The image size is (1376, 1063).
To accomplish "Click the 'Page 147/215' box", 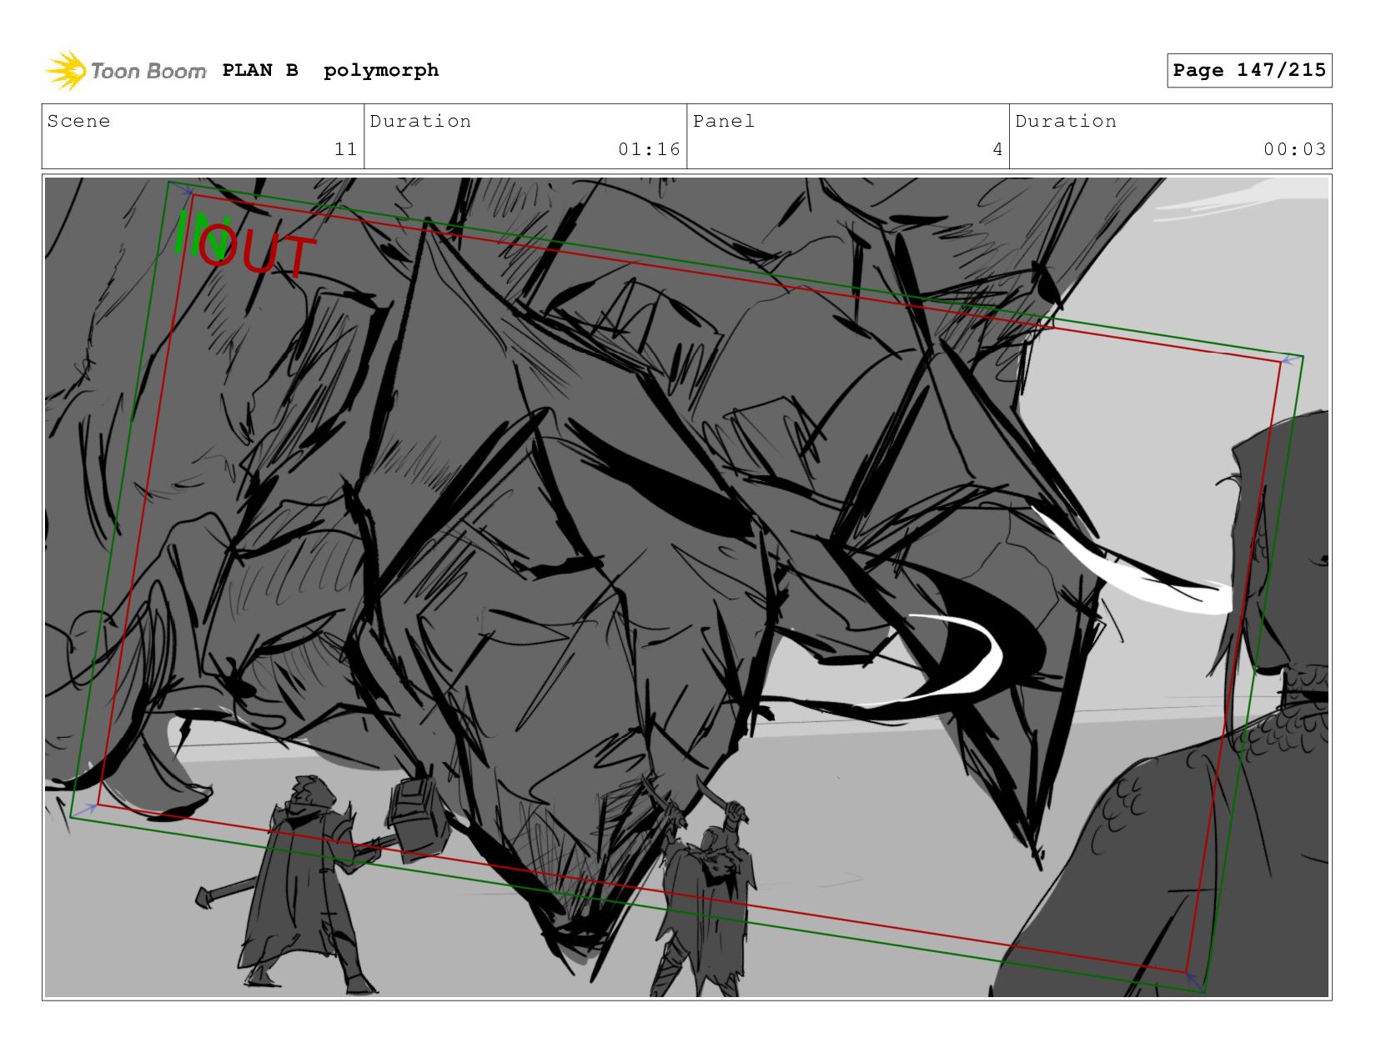I will point(1249,70).
